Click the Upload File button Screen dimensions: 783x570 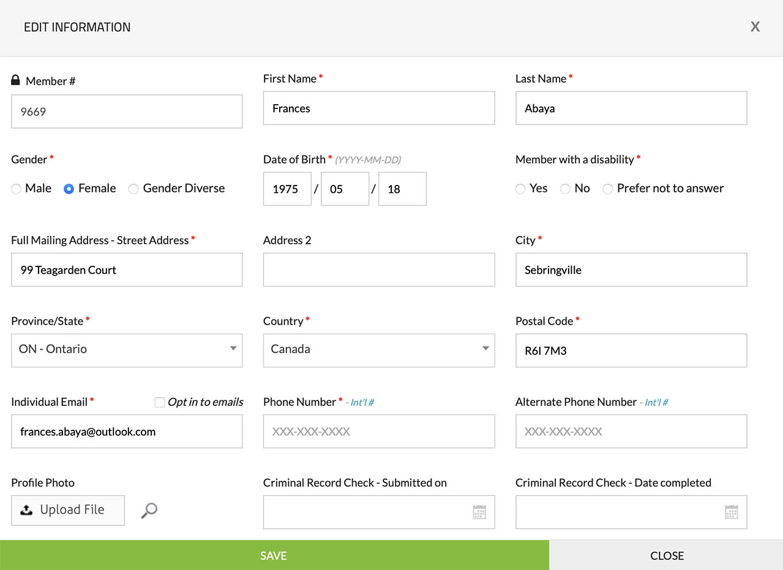pyautogui.click(x=68, y=510)
